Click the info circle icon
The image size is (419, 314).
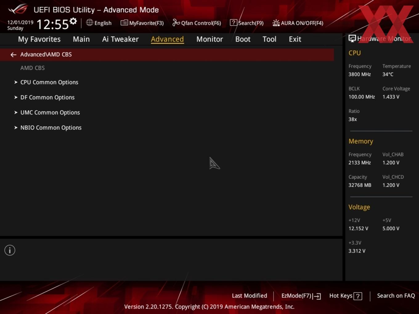tap(10, 250)
